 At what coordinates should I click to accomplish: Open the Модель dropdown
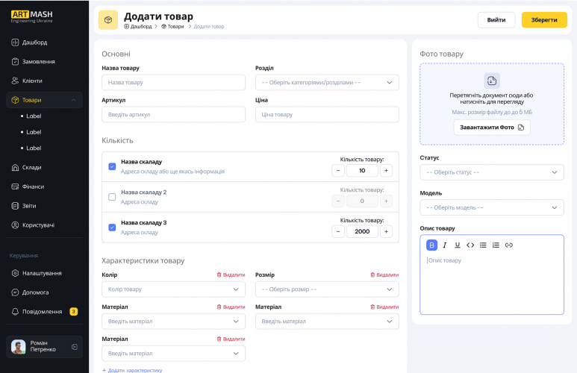click(x=492, y=207)
